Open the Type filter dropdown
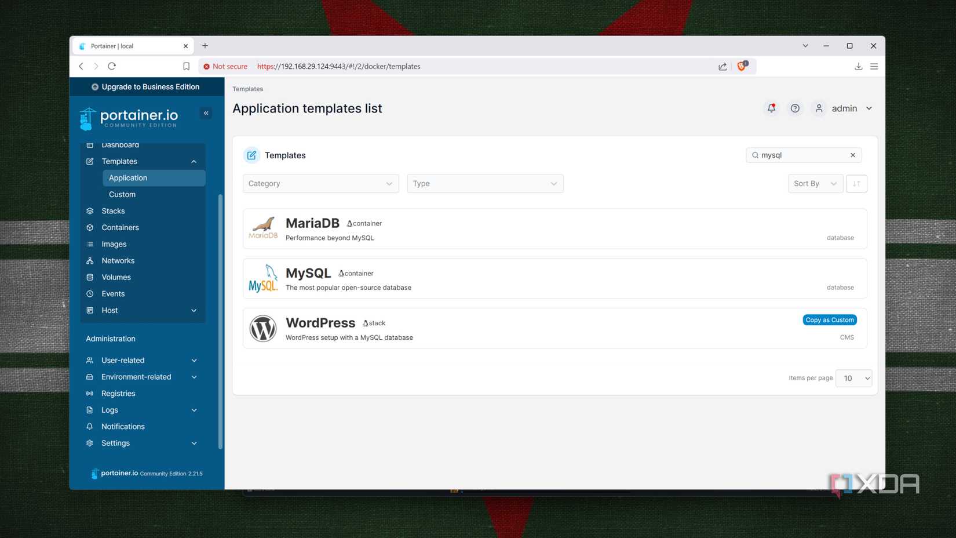This screenshot has width=956, height=538. [485, 183]
